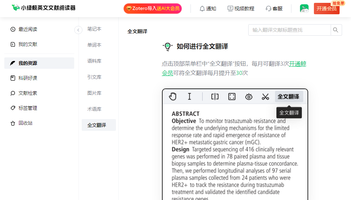The height and width of the screenshot is (200, 351).
Task: Click the tag icon beside 标签管理
Action: click(13, 108)
